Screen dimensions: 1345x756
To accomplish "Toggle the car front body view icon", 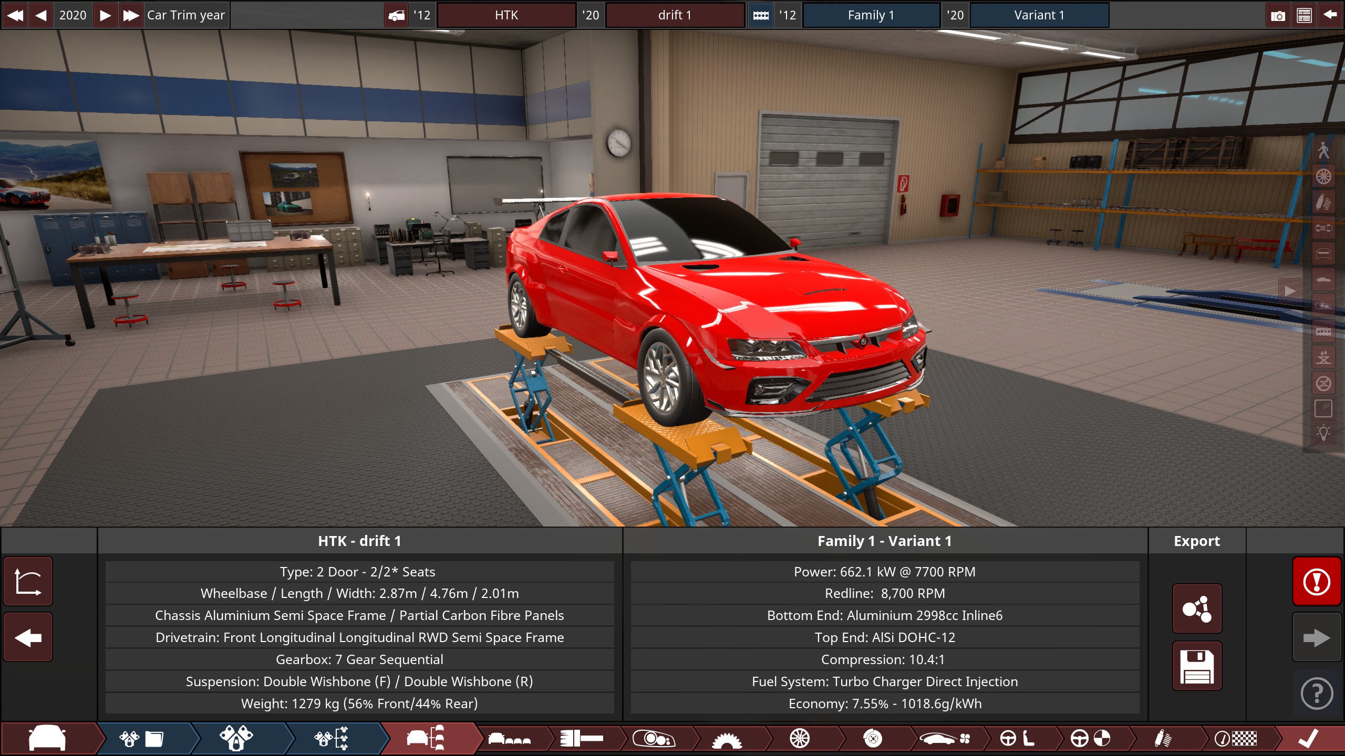I will (1323, 254).
